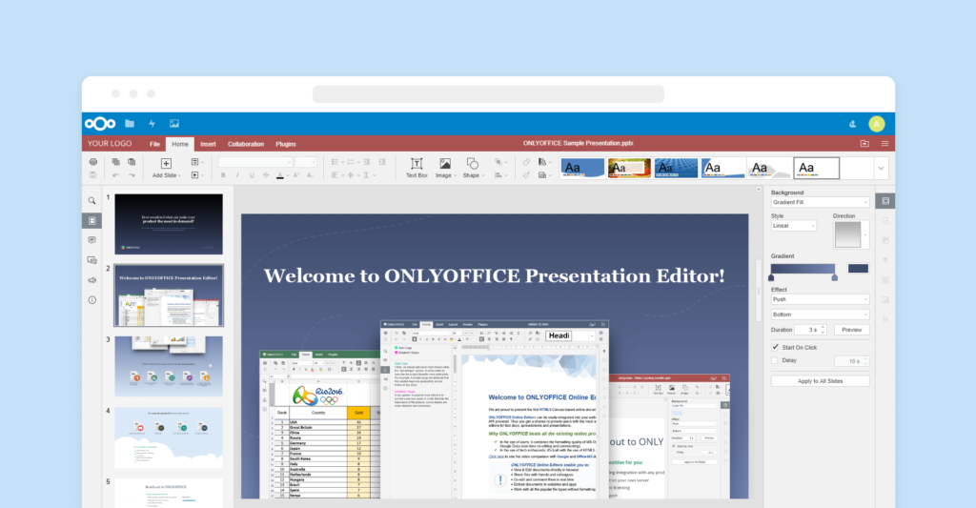Select the left gradient stop handle

point(771,277)
